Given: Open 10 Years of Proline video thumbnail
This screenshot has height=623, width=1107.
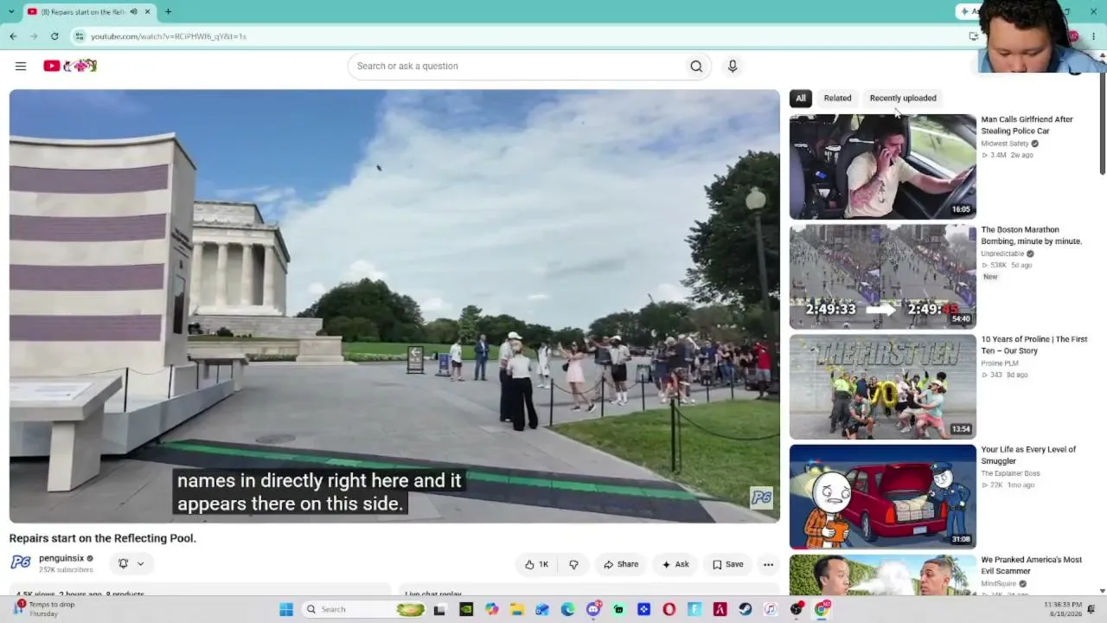Looking at the screenshot, I should [x=882, y=387].
